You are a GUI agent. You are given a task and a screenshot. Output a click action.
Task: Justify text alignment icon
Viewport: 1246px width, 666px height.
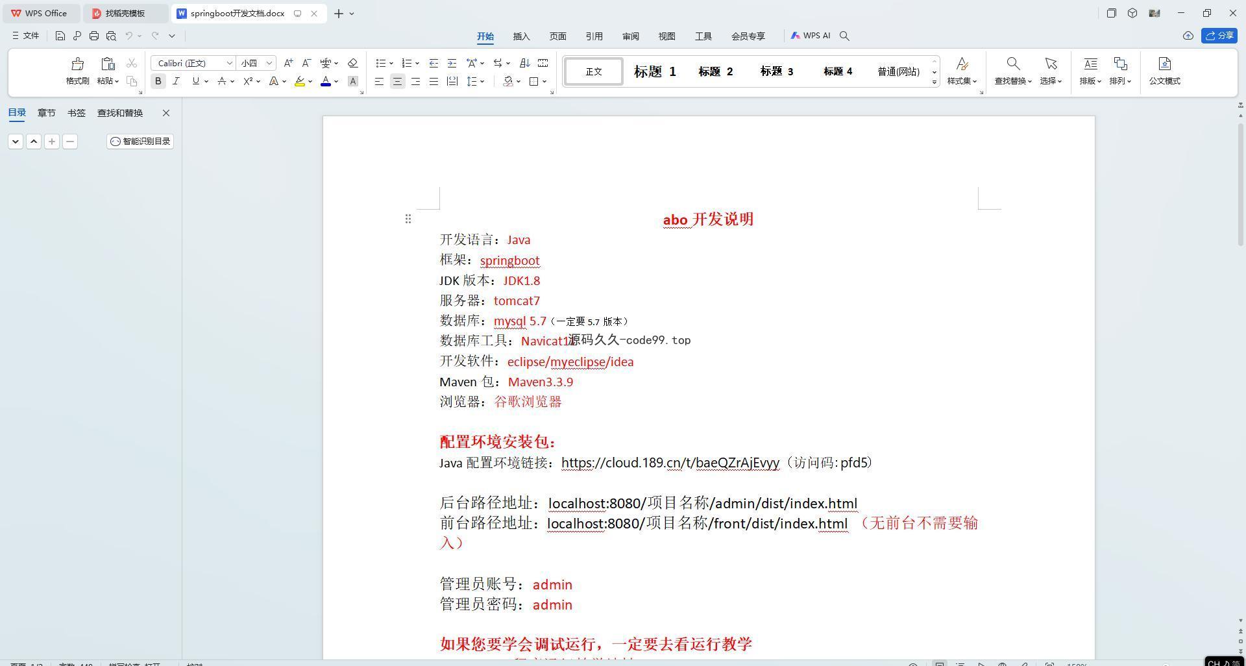434,81
